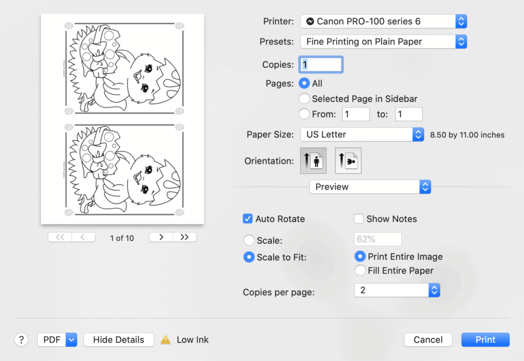Enable the Show Notes checkbox
Screen dimensions: 524x361
pos(359,219)
